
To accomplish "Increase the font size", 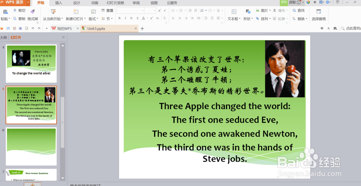I will click(160, 10).
